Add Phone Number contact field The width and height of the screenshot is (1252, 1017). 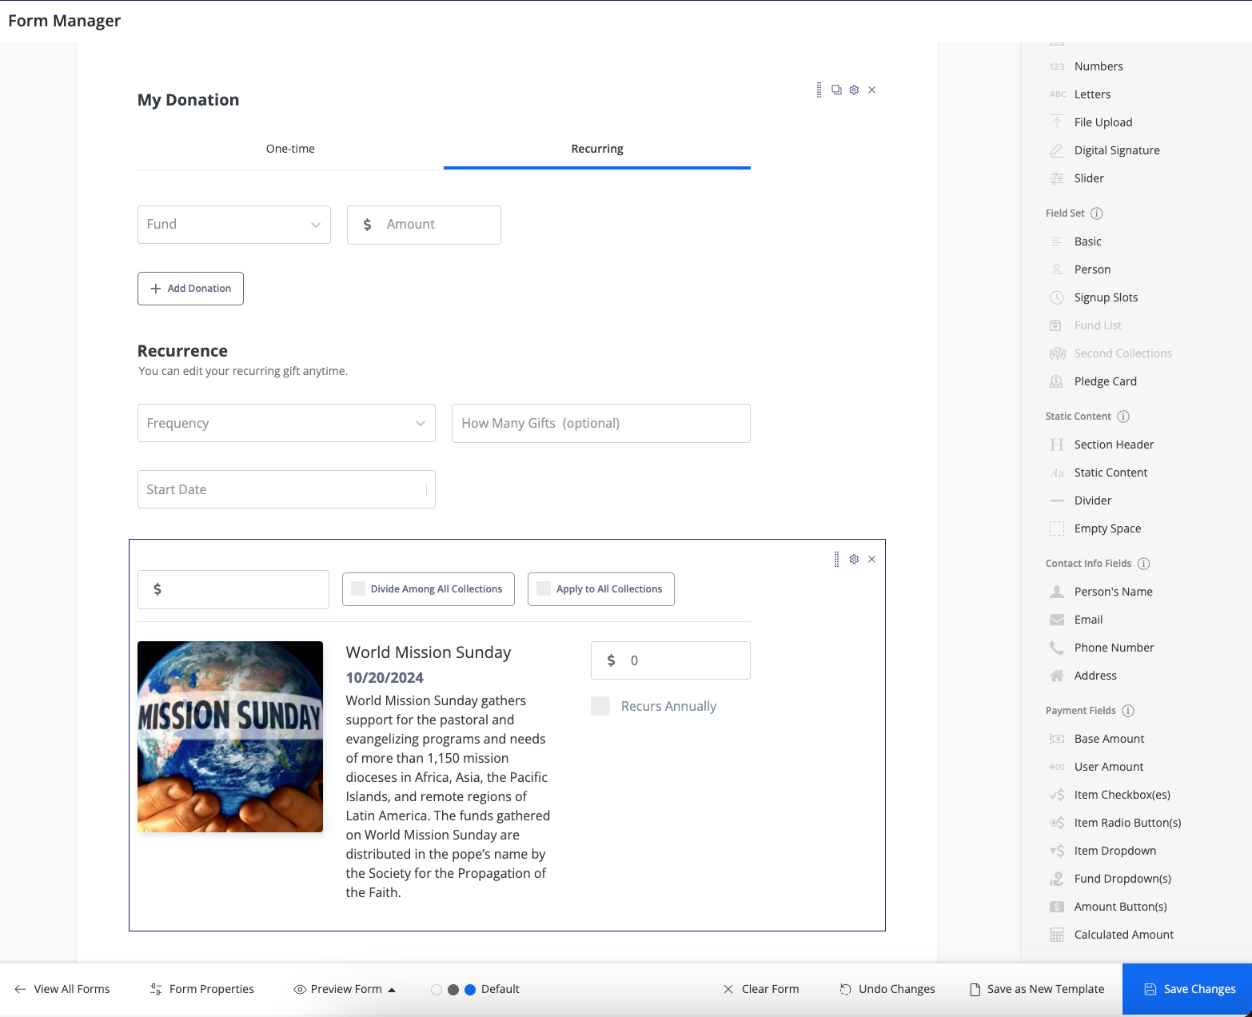tap(1114, 648)
